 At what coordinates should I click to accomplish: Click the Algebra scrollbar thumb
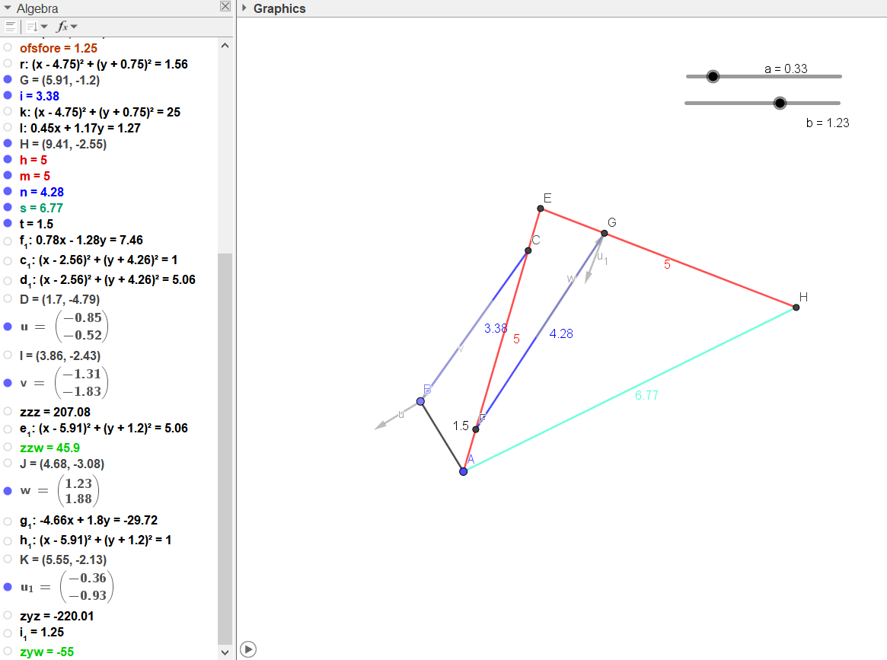pyautogui.click(x=225, y=448)
